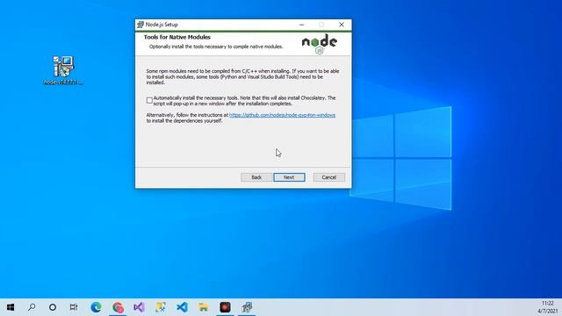Open the colorful app icon left of VS Code
This screenshot has width=562, height=316.
click(161, 307)
